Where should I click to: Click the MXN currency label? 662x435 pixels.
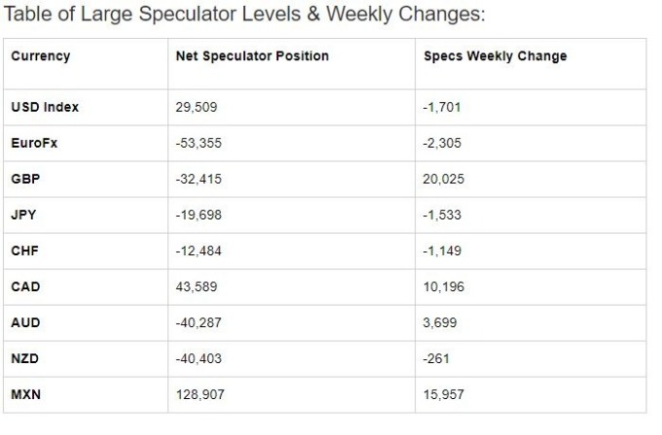click(25, 394)
